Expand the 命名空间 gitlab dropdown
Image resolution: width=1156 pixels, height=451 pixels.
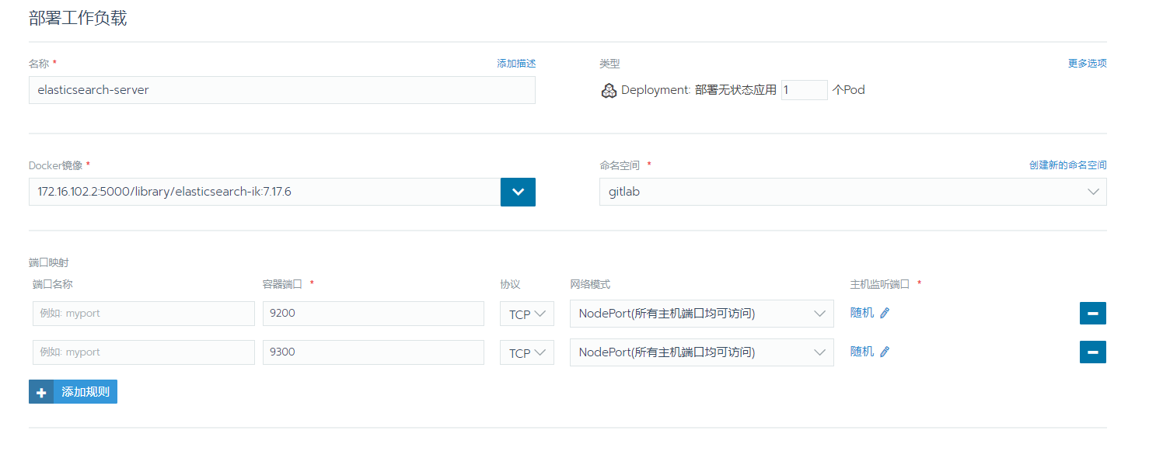(x=852, y=192)
